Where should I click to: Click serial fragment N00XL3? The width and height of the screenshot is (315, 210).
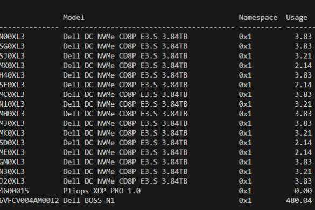pyautogui.click(x=12, y=37)
